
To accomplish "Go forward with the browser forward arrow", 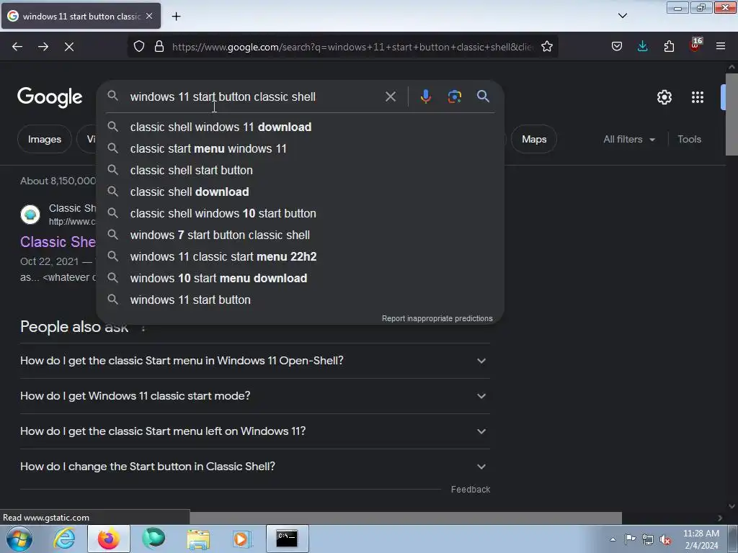I will pyautogui.click(x=43, y=47).
